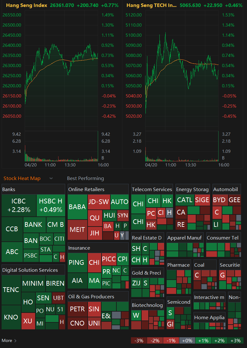Open the Hang Seng TECH Index title
This screenshot has height=348, width=247.
tap(151, 5)
